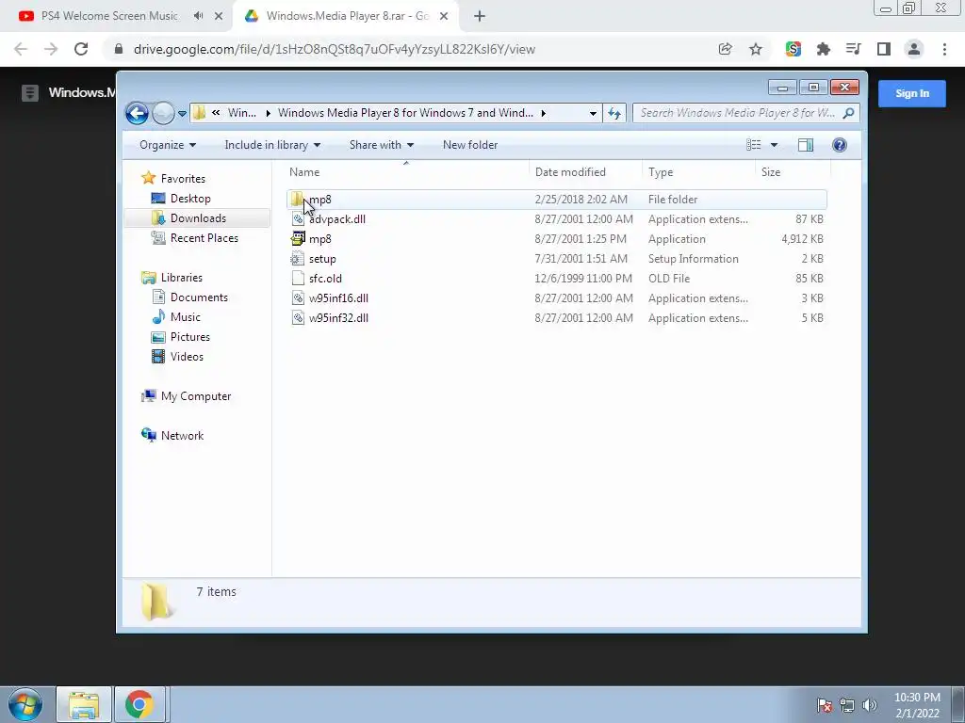
Task: Open Chrome media controls icon
Action: coord(854,49)
